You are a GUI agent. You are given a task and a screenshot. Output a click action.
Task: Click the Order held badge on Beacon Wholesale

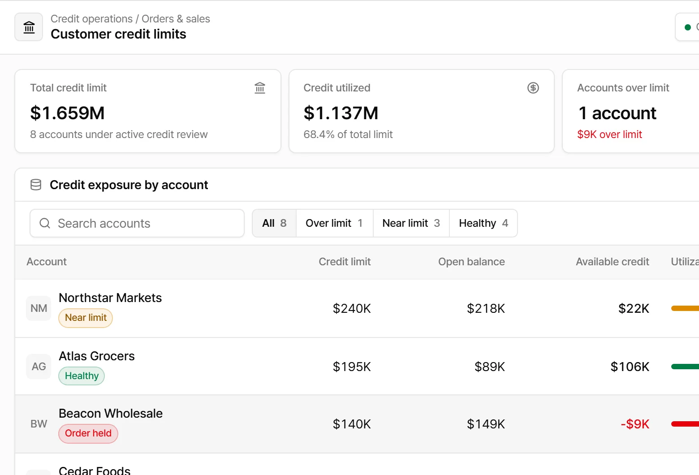(x=88, y=433)
